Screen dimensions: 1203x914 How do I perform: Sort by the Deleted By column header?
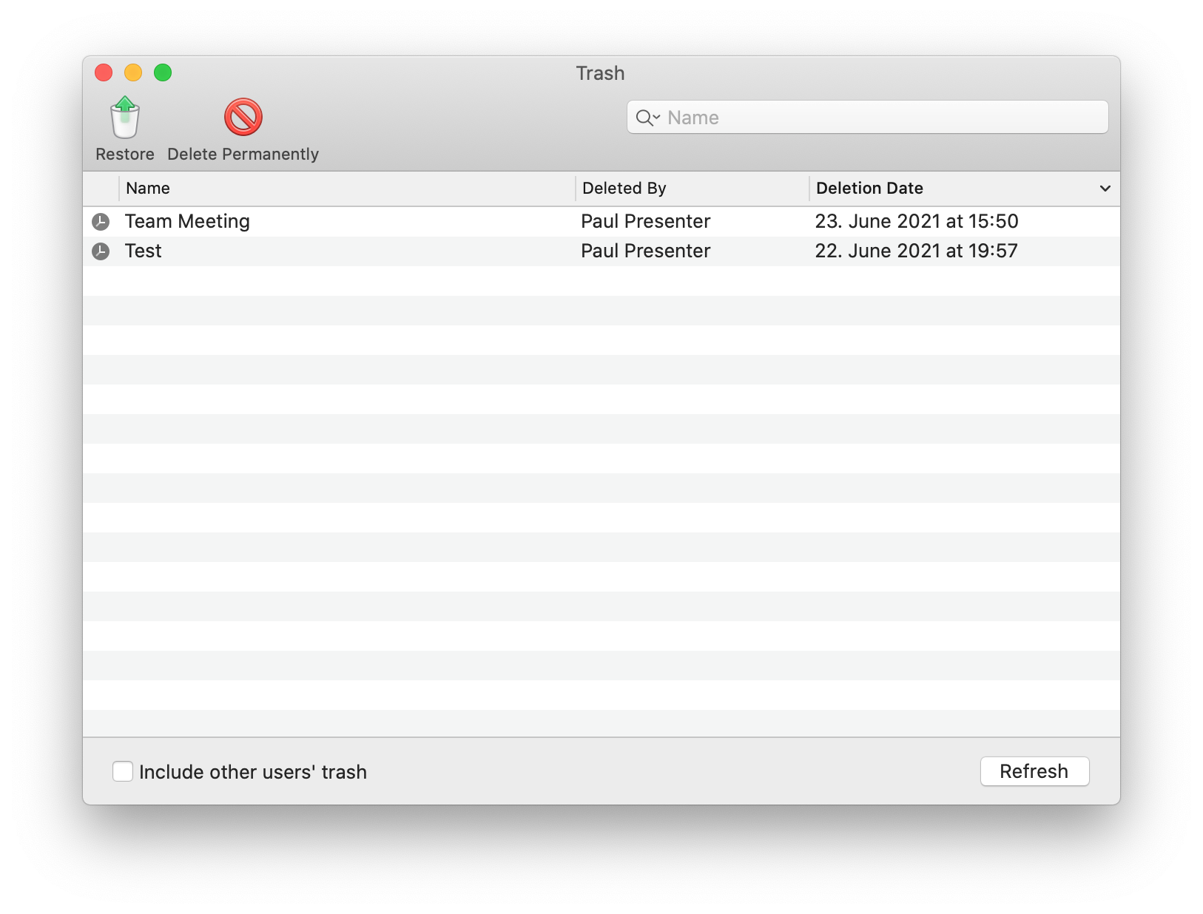[693, 189]
